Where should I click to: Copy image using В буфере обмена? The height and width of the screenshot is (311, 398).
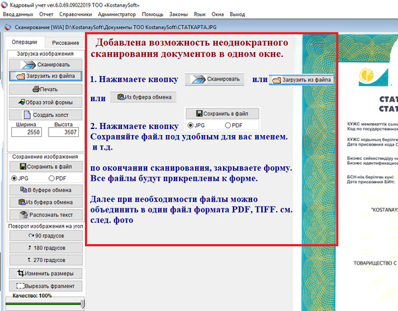[45, 190]
